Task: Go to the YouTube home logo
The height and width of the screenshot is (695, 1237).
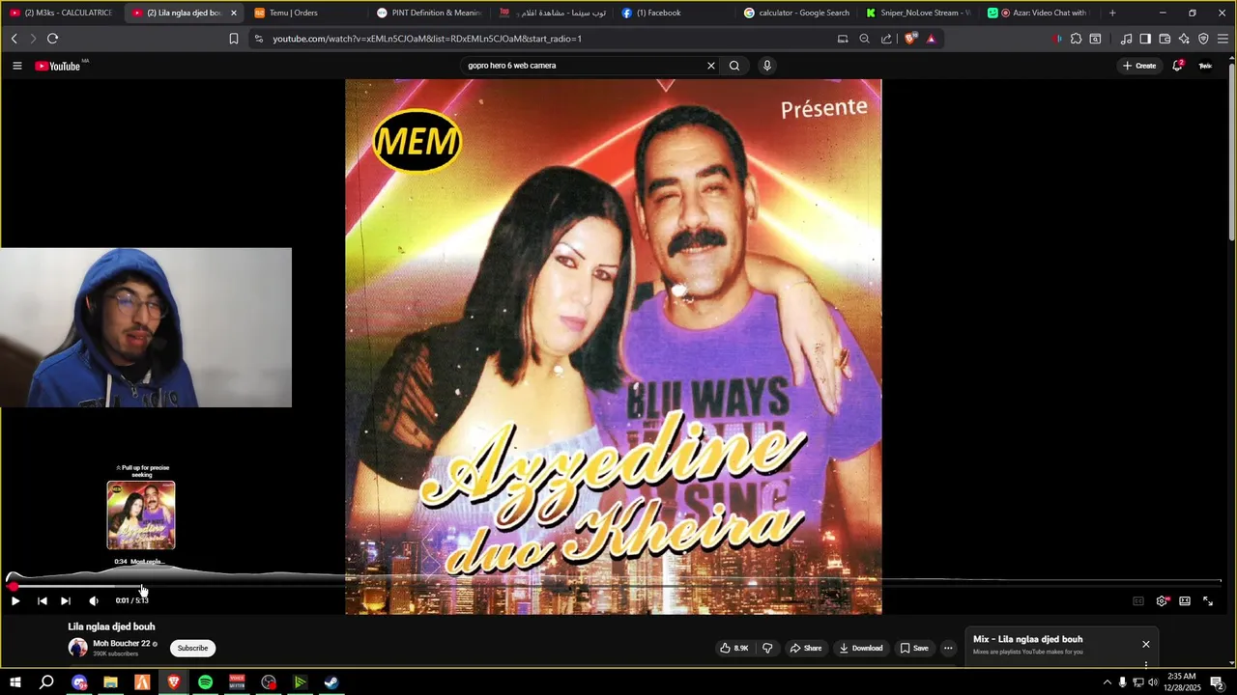Action: click(58, 66)
